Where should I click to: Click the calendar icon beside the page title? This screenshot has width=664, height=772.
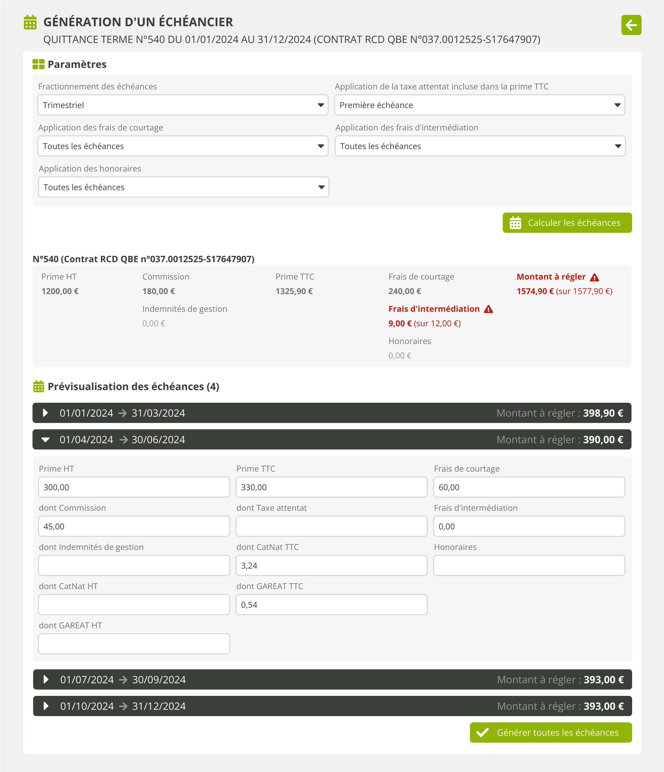click(x=30, y=22)
